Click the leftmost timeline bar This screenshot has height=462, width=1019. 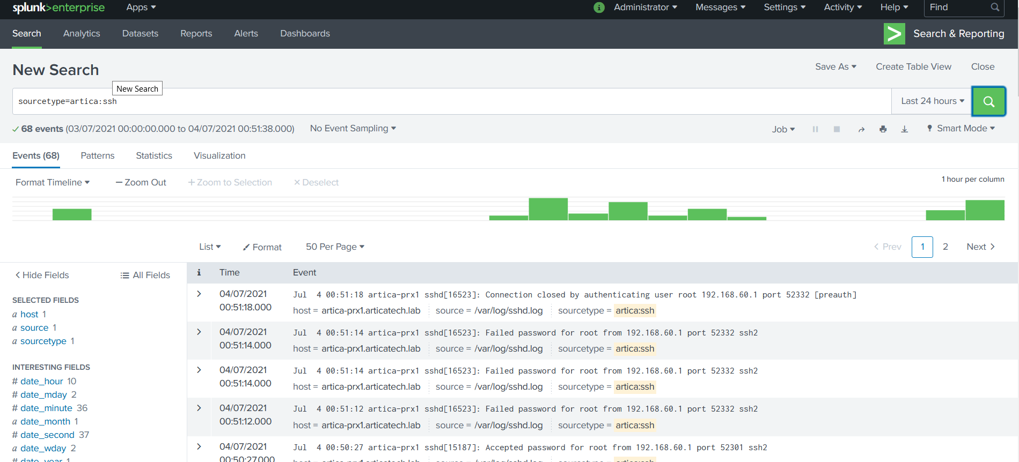pos(72,214)
